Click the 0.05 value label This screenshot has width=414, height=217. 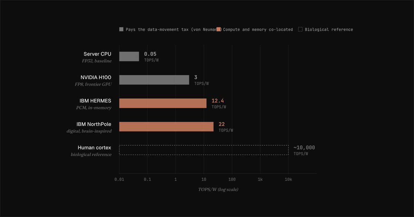click(x=150, y=54)
